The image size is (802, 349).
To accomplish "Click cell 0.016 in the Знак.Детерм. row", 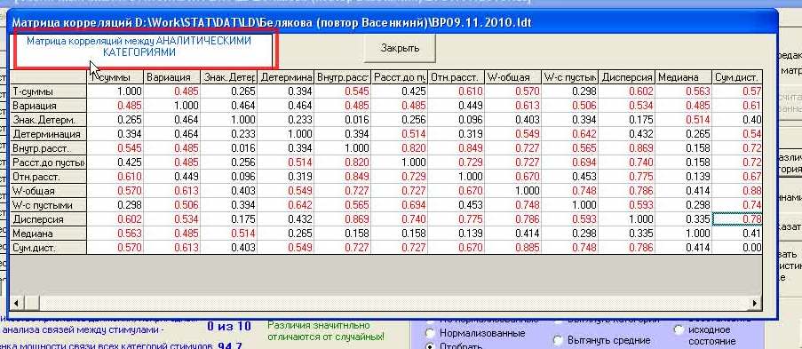I will coord(342,120).
